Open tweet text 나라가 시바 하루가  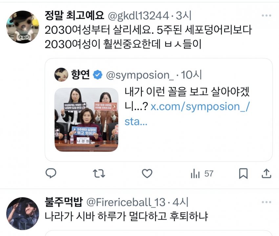click(126, 216)
